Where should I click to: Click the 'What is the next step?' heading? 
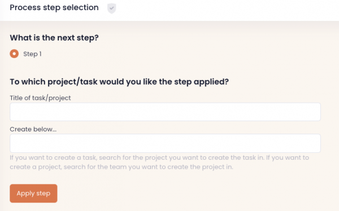point(54,38)
